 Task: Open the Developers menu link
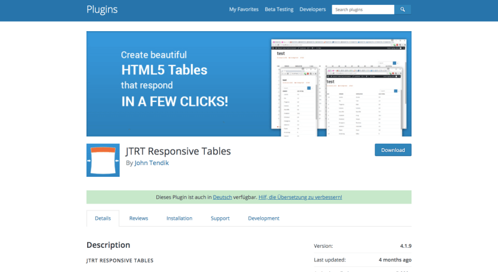click(x=312, y=9)
